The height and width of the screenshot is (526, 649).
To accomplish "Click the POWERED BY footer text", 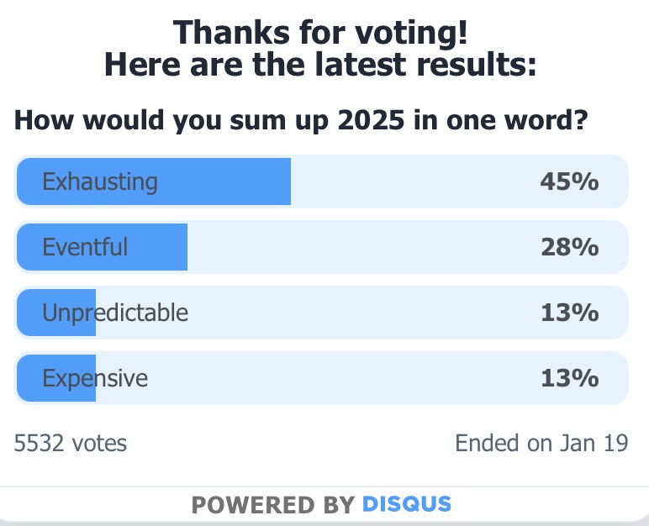I will click(272, 504).
